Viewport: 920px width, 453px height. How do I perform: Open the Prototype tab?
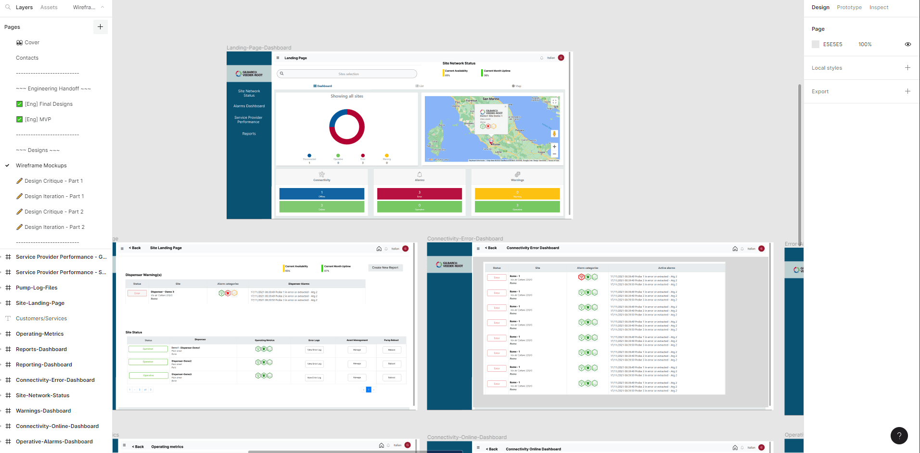point(849,7)
